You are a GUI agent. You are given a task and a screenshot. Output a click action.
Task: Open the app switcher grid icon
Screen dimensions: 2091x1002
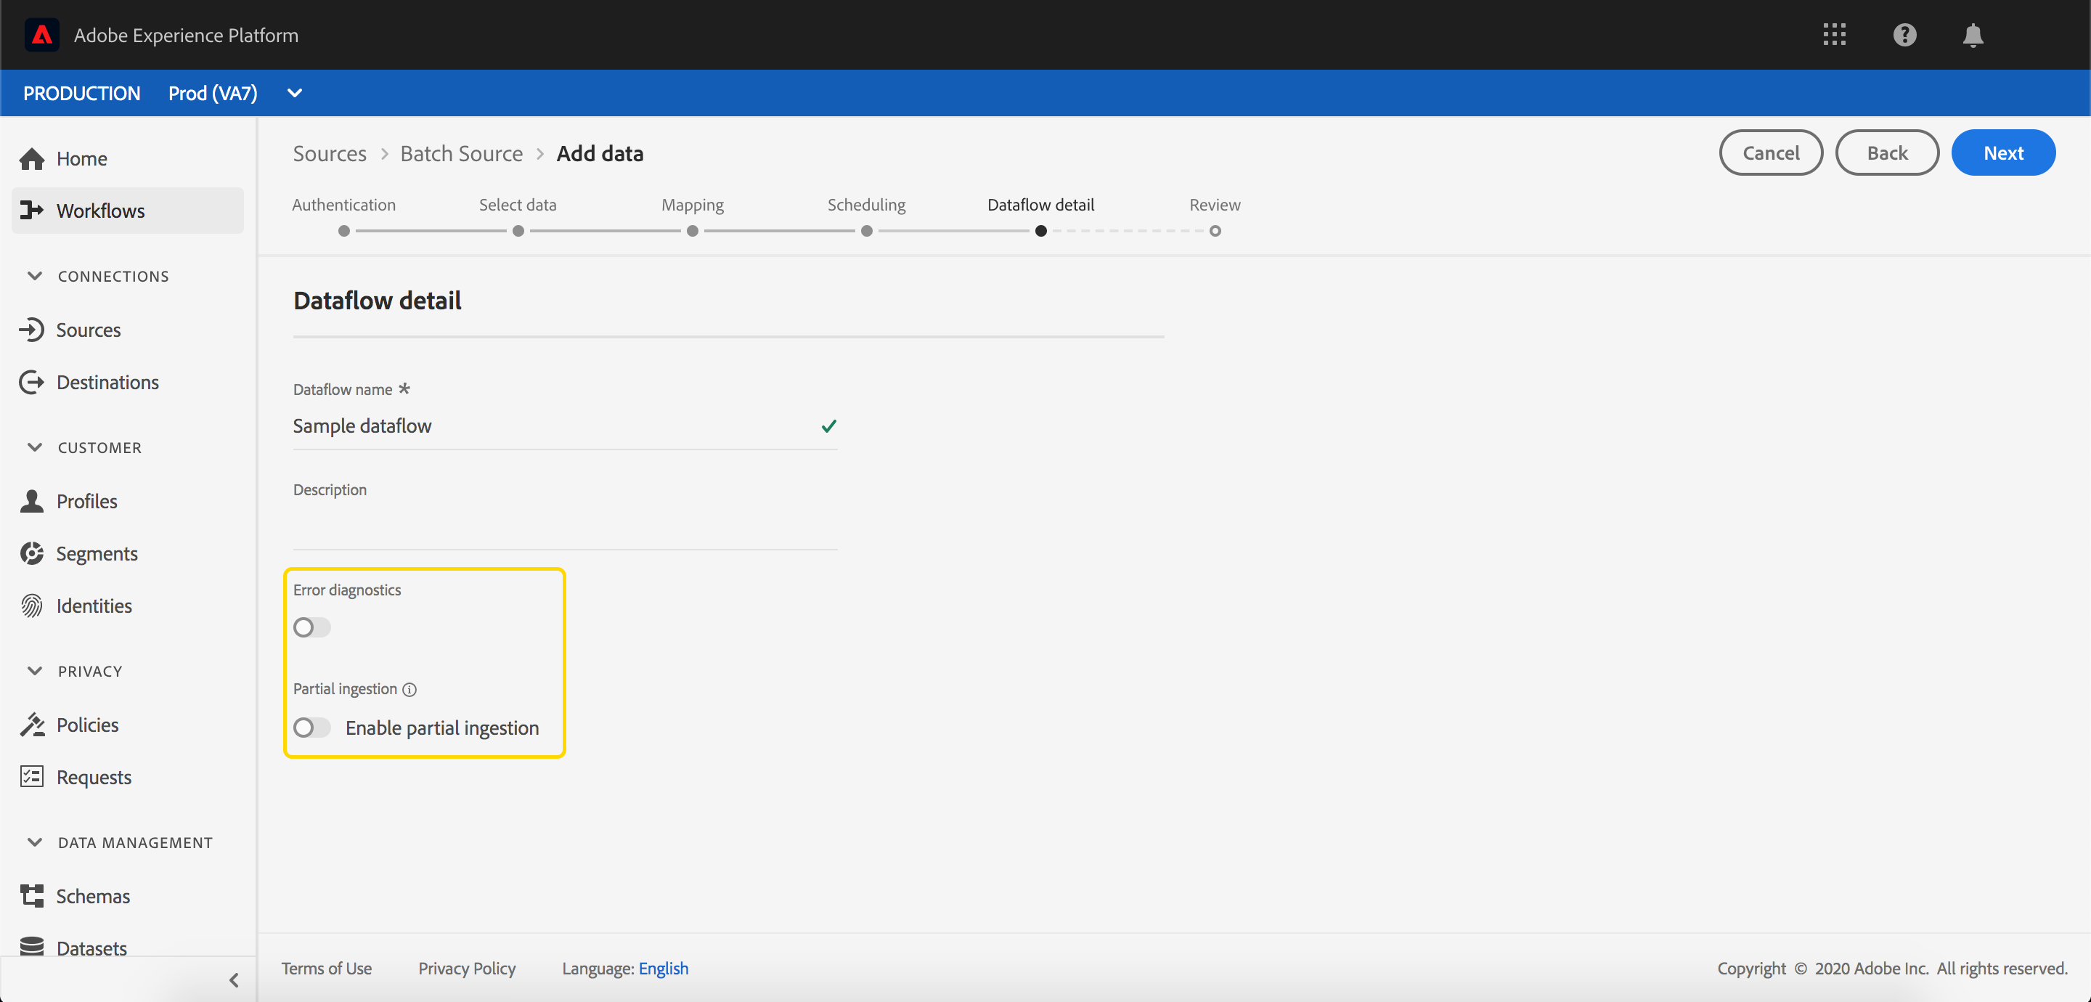pos(1834,35)
